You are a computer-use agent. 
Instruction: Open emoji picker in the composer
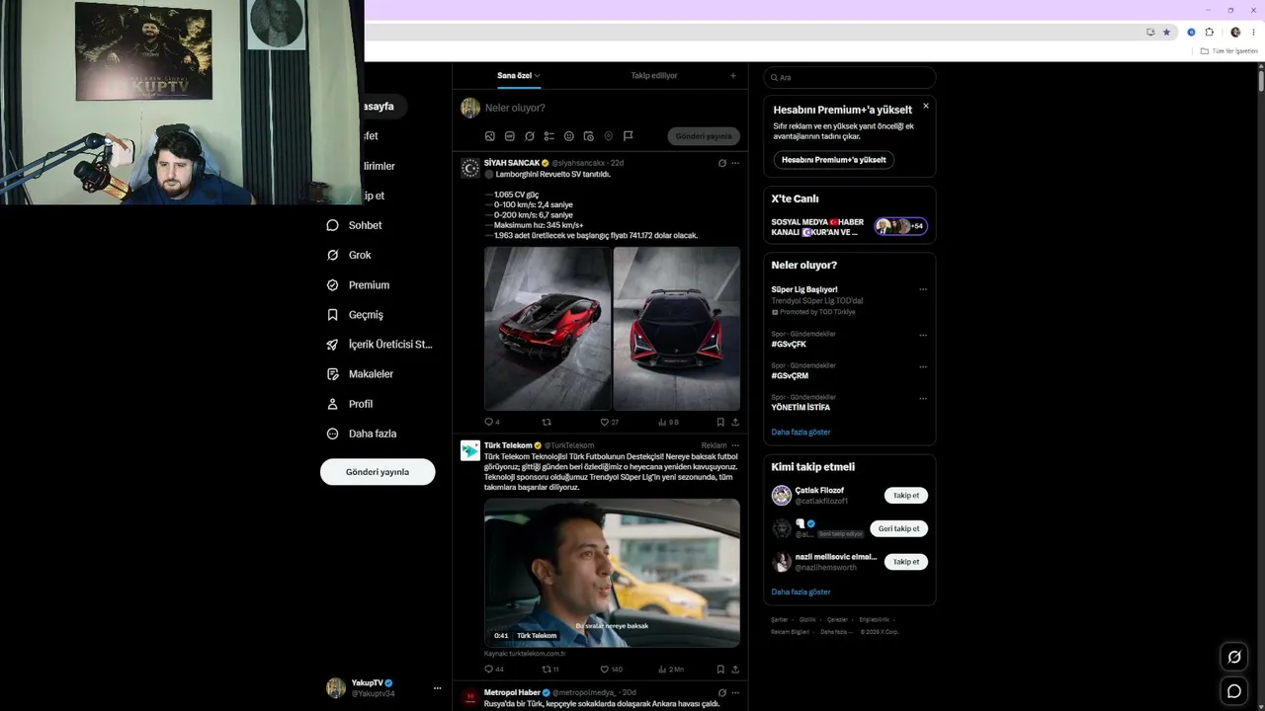pos(569,136)
